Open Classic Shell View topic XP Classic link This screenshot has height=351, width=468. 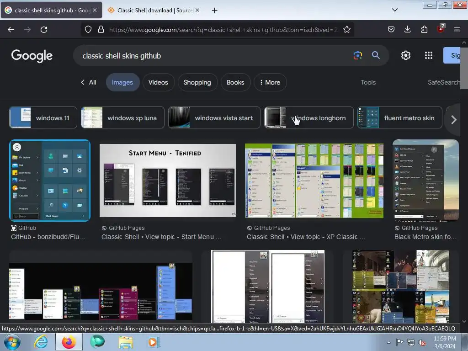[306, 237]
